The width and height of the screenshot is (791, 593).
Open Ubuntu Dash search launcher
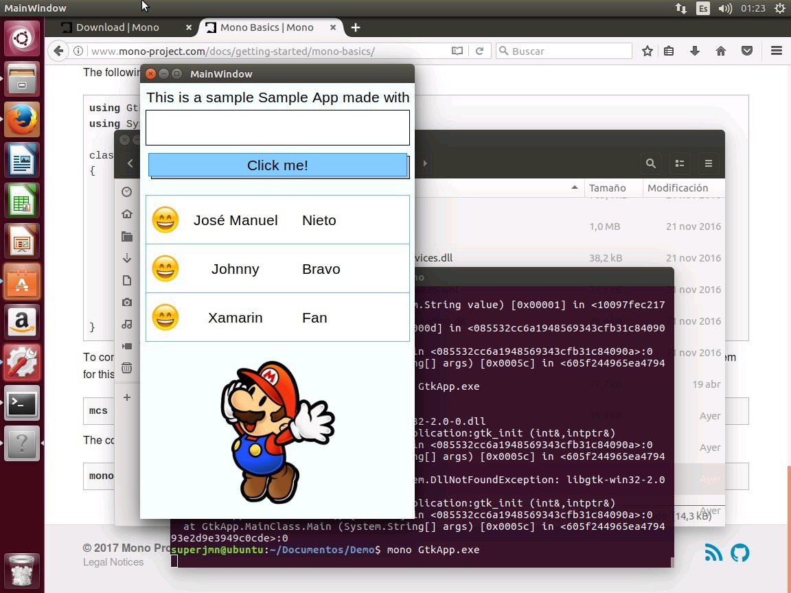tap(22, 38)
